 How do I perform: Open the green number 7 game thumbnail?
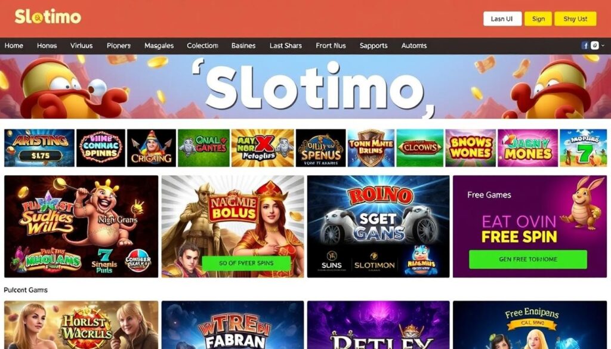pos(584,148)
